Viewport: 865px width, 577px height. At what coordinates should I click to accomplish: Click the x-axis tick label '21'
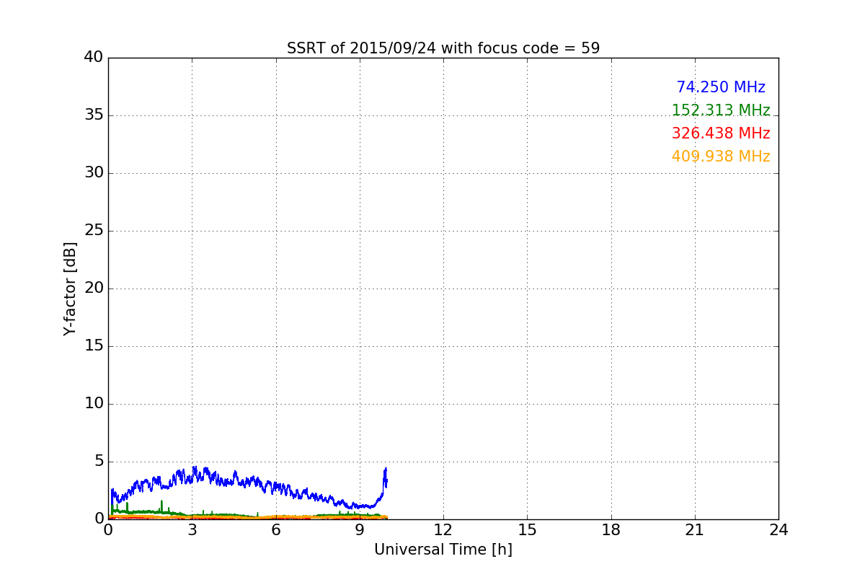coord(695,529)
